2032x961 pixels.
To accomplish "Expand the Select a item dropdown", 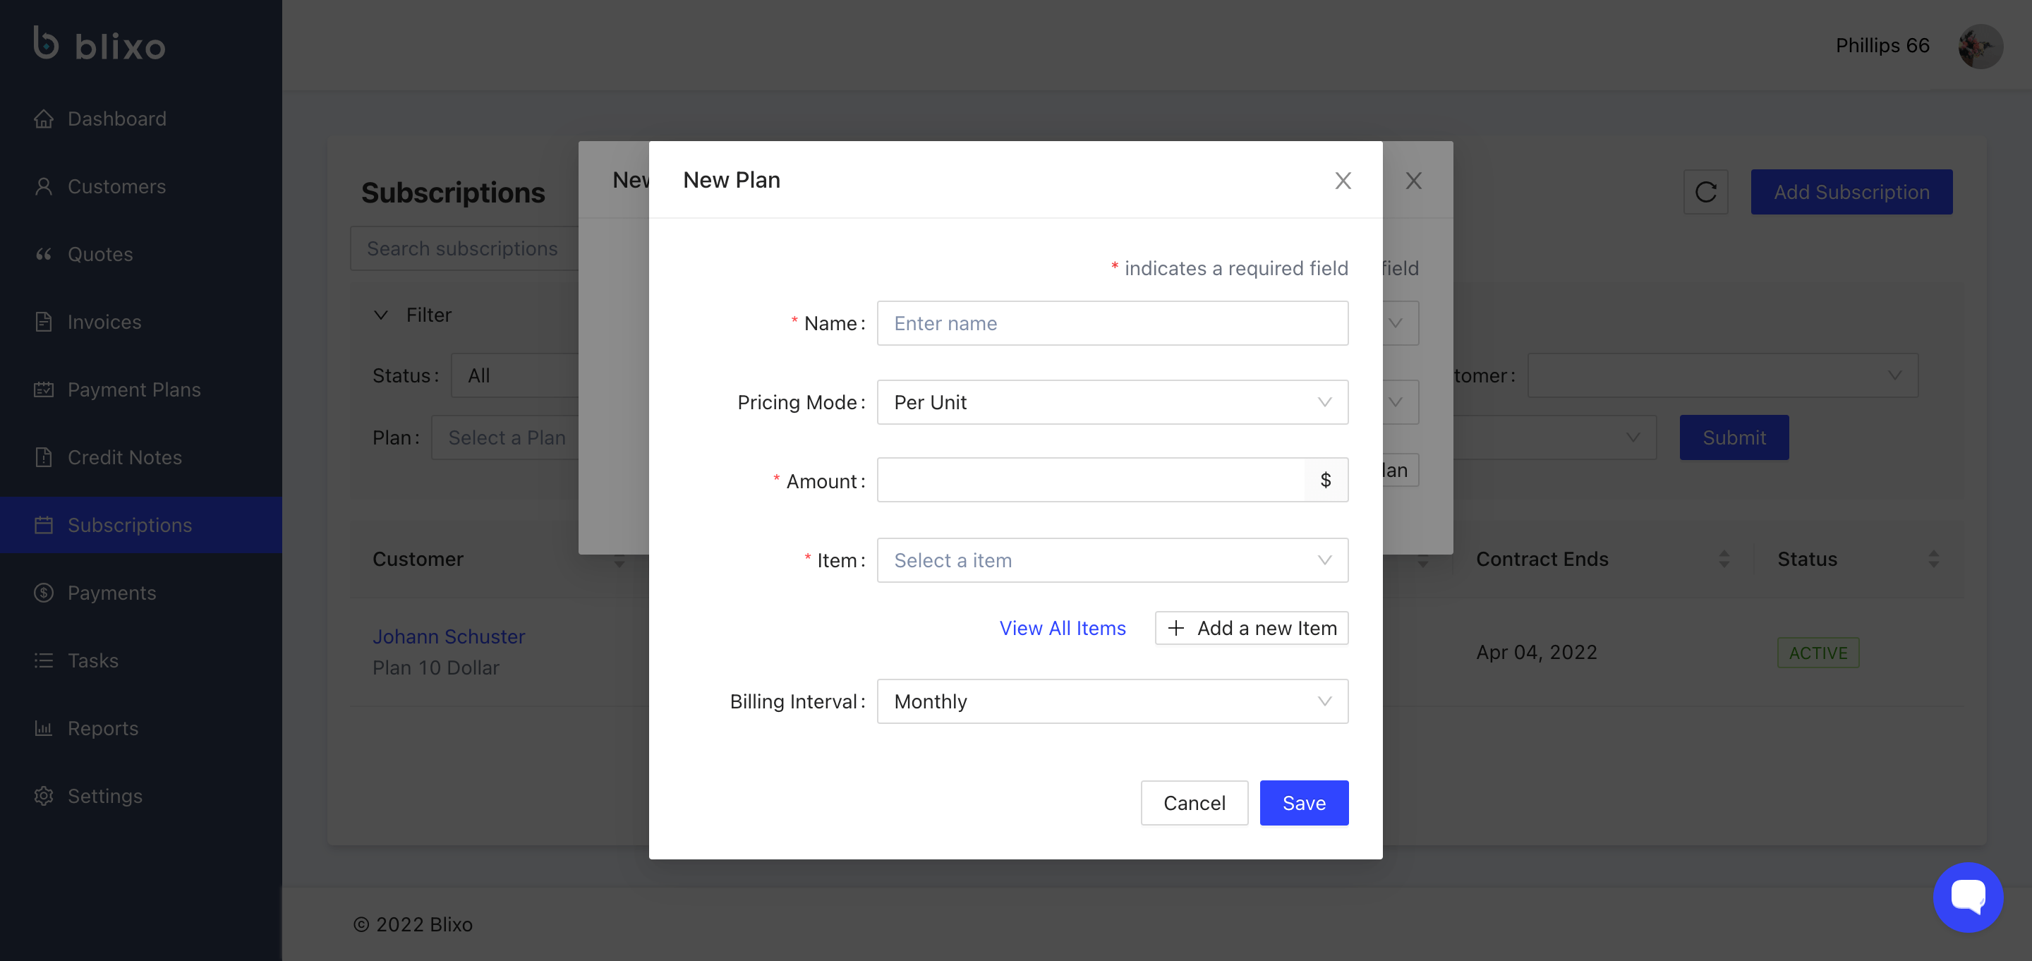I will click(1111, 560).
